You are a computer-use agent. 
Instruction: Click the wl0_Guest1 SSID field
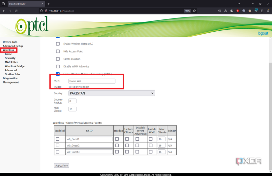coord(89,139)
